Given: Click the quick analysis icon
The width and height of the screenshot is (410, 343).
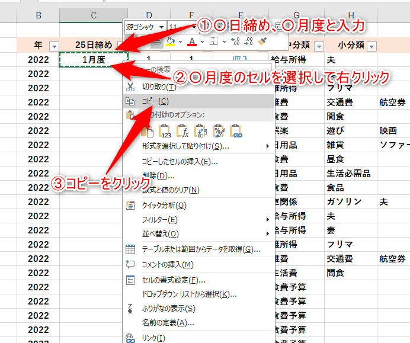Looking at the screenshot, I should [130, 205].
